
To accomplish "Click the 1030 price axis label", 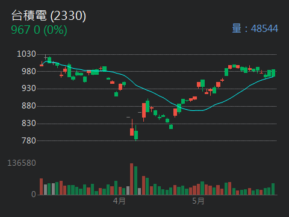I will pos(26,54).
